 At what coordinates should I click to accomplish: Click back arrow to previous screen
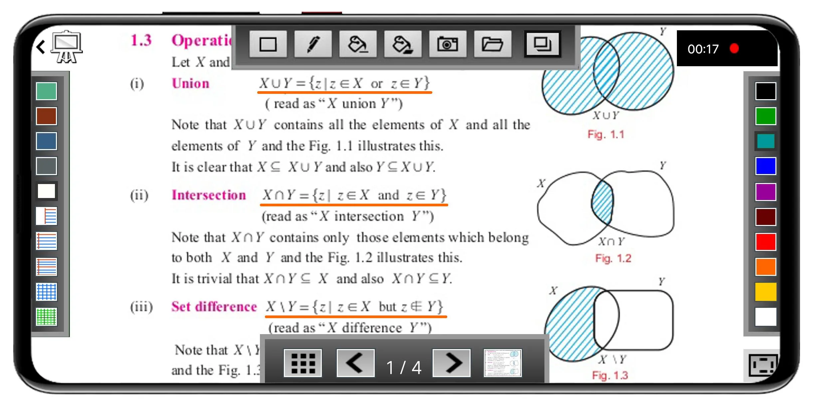point(41,46)
